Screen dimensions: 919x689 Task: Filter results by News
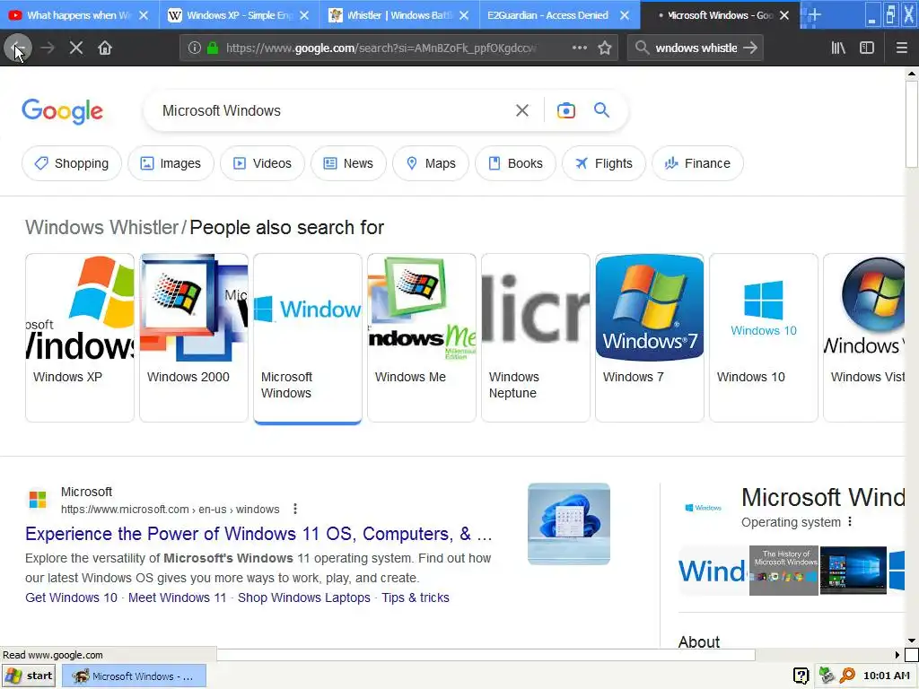[x=348, y=163]
